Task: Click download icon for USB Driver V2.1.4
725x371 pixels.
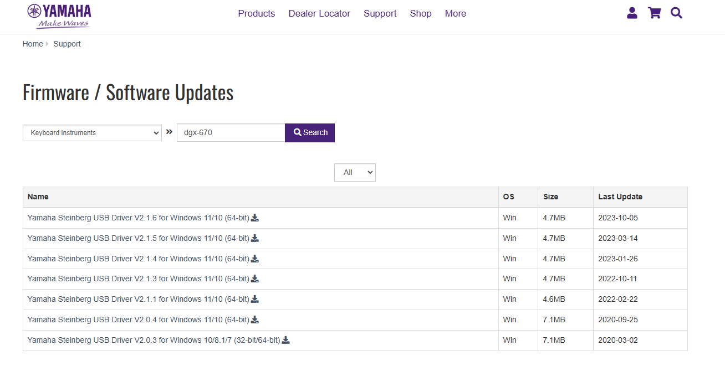Action: point(255,259)
